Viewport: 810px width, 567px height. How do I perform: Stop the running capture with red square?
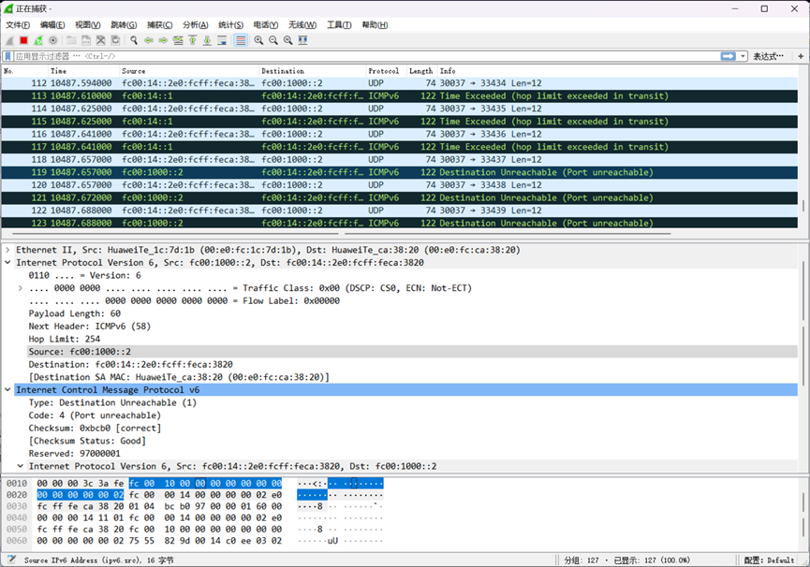(x=23, y=40)
